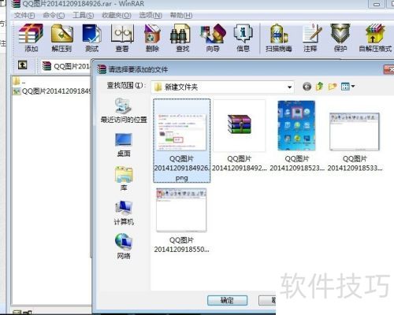394x315 pixels.
Task: Click the Protect (保护) shield icon
Action: (340, 38)
